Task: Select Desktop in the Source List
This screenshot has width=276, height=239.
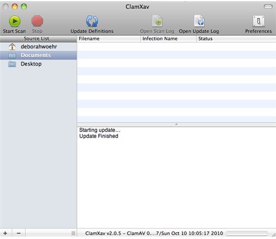Action: click(x=38, y=64)
